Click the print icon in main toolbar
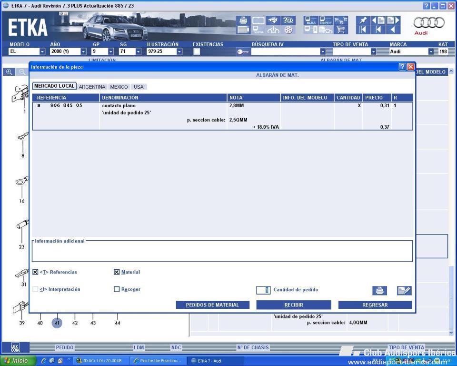The height and width of the screenshot is (366, 457). tap(243, 20)
